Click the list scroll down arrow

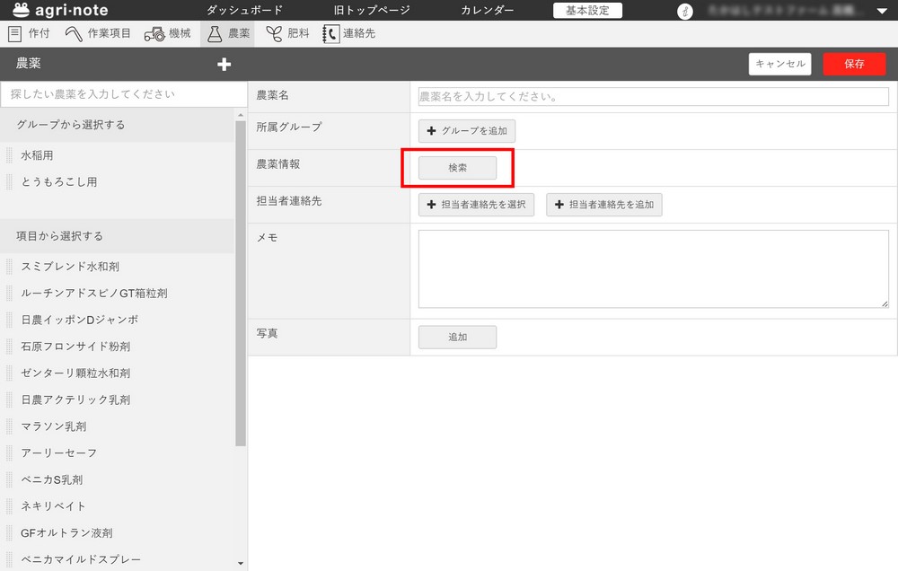[x=240, y=563]
